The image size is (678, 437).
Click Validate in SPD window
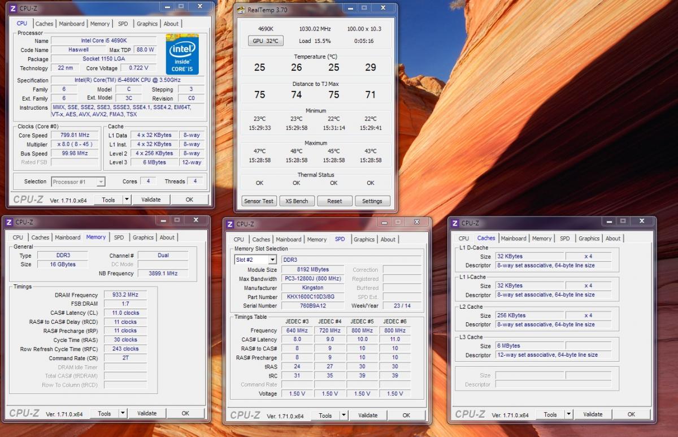[368, 415]
